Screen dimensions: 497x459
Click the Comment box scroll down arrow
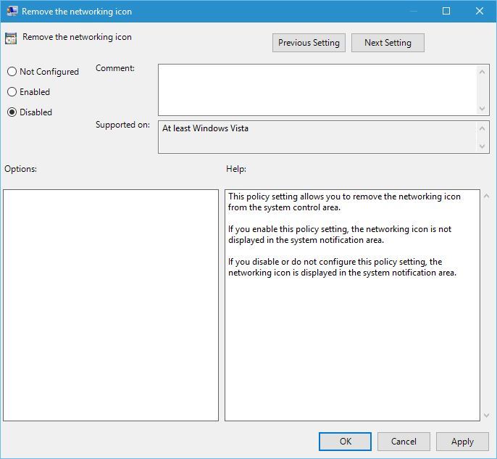tap(482, 109)
